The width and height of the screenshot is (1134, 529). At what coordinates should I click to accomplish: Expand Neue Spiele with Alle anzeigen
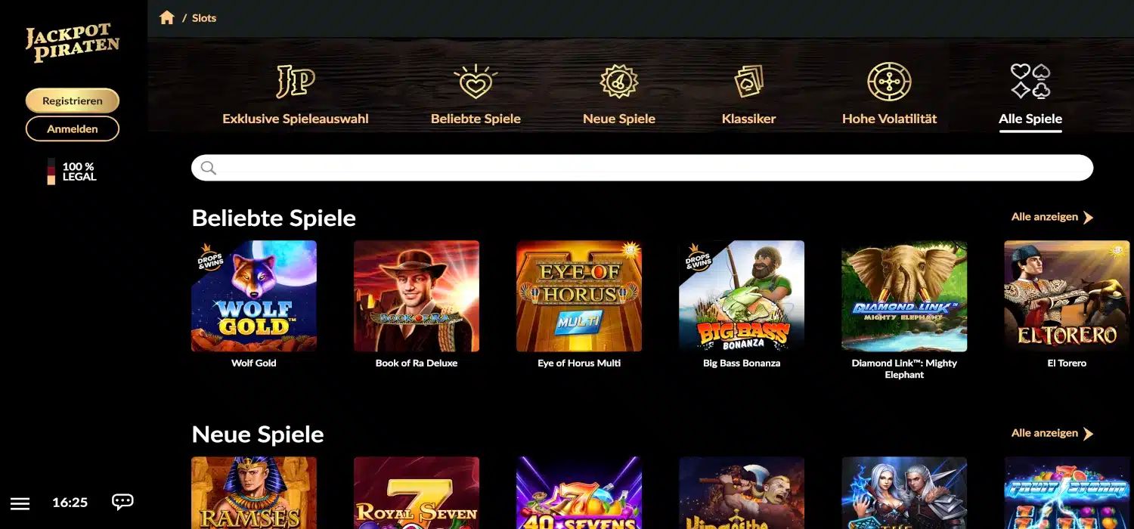click(x=1052, y=433)
